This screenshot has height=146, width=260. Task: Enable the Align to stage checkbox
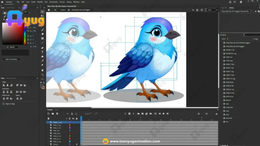(x=3, y=104)
